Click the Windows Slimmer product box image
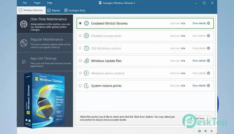234x134 pixels. pos(44,100)
